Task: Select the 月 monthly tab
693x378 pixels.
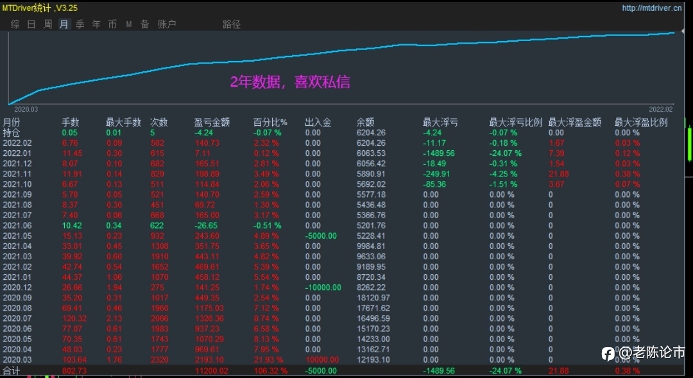Action: click(64, 24)
